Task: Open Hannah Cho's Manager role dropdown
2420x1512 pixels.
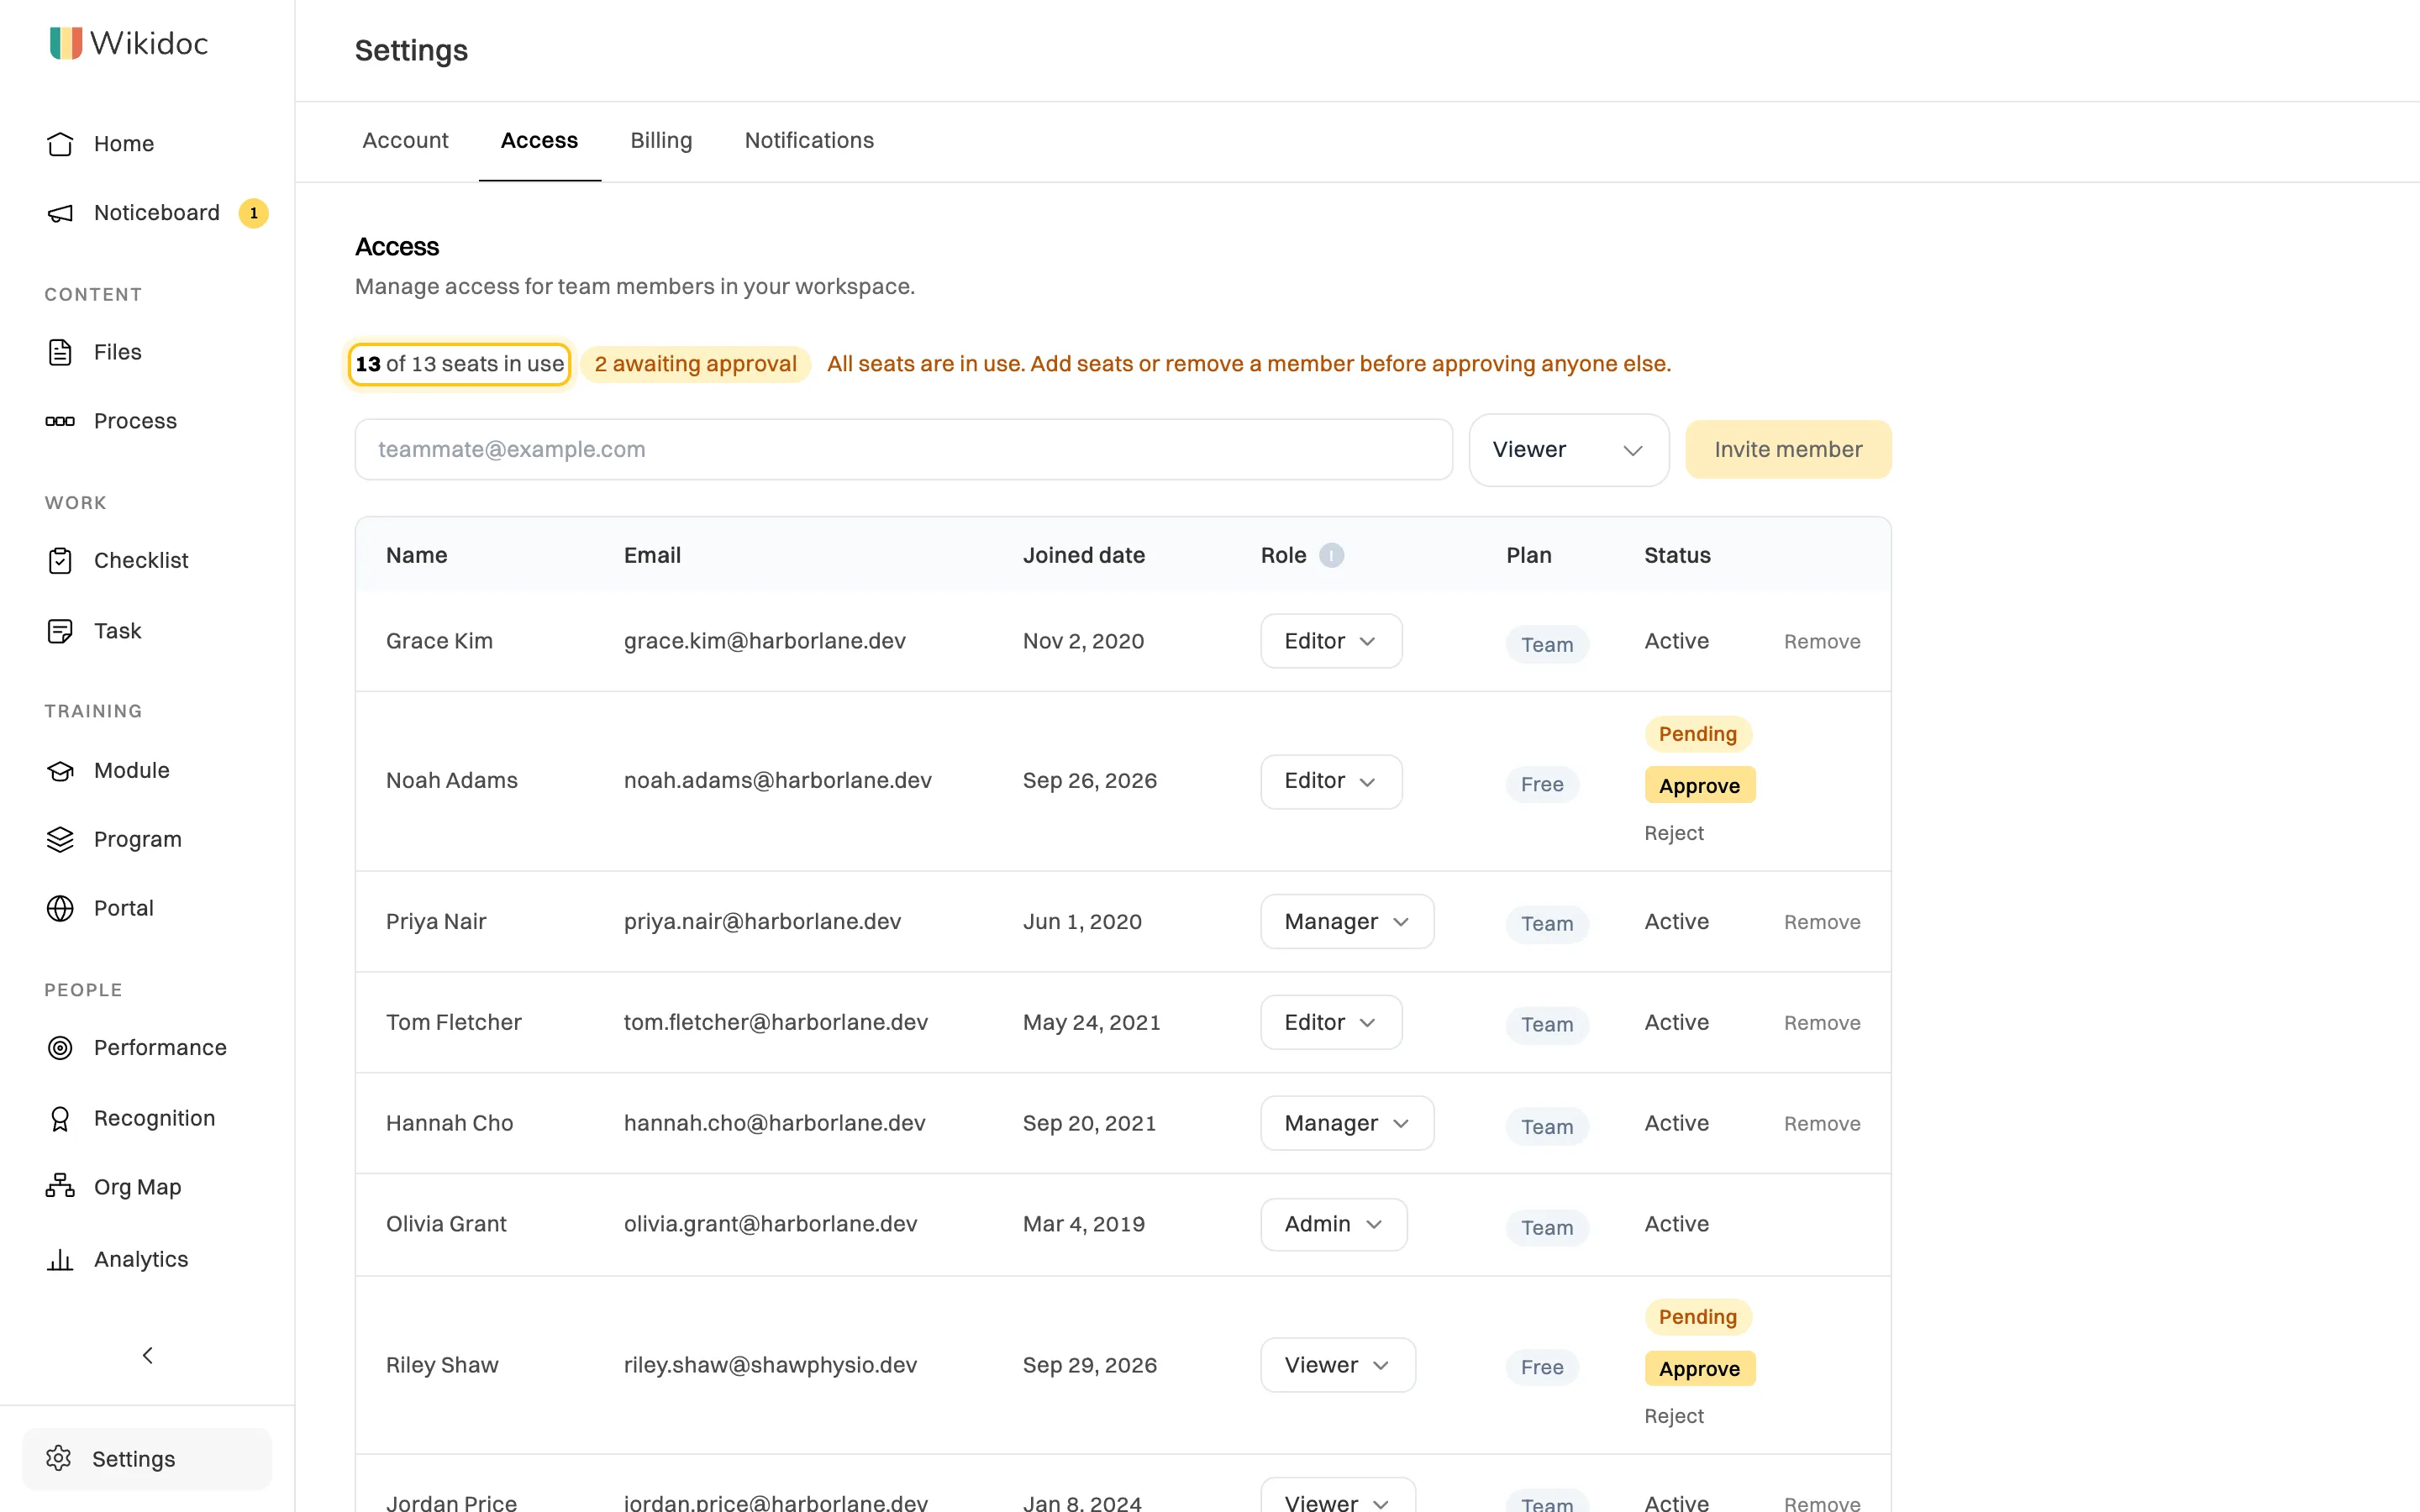Action: [1347, 1123]
